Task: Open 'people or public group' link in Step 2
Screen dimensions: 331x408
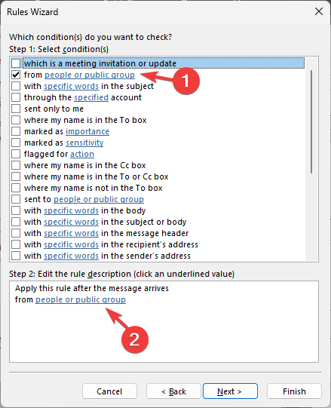Action: pyautogui.click(x=81, y=299)
